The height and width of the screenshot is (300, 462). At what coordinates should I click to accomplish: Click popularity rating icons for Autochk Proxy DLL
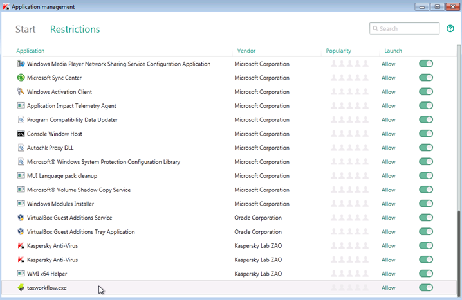[x=349, y=148]
